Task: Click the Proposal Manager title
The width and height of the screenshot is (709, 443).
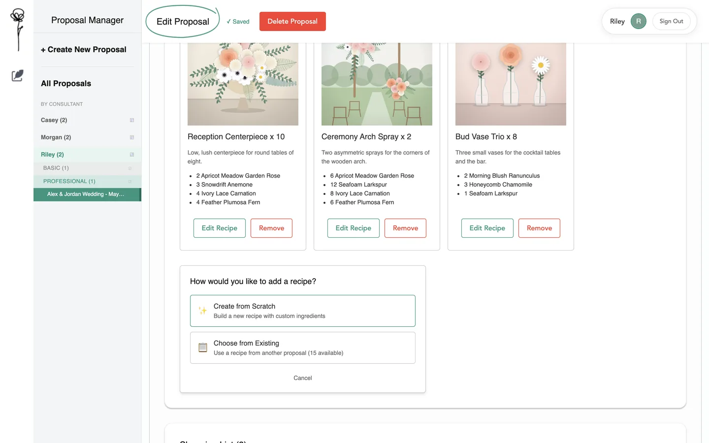Action: (x=87, y=20)
